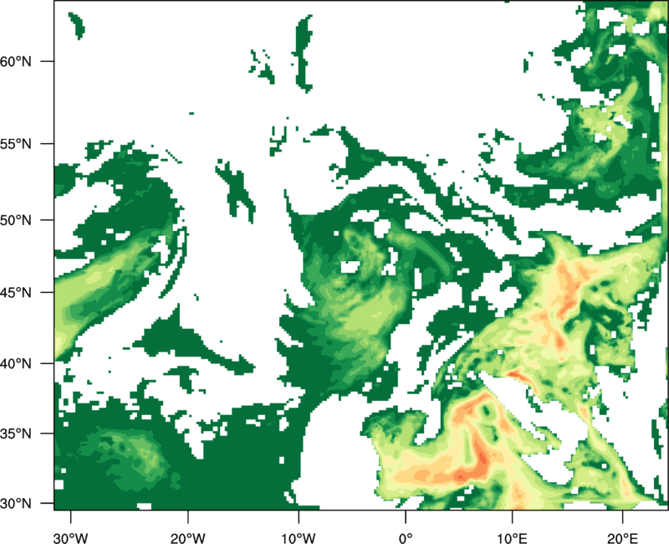Screen dimensions: 669x544
Task: Click the 30°N latitude label
Action: click(16, 504)
